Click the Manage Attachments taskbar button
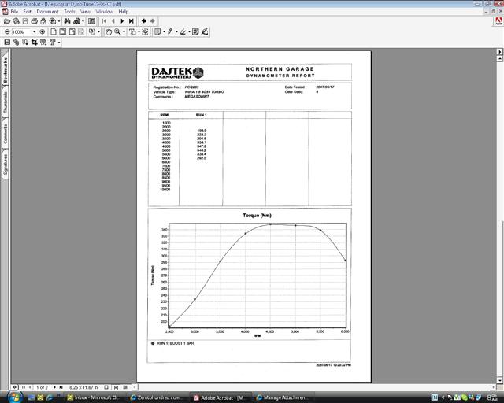504x403 pixels. (284, 397)
